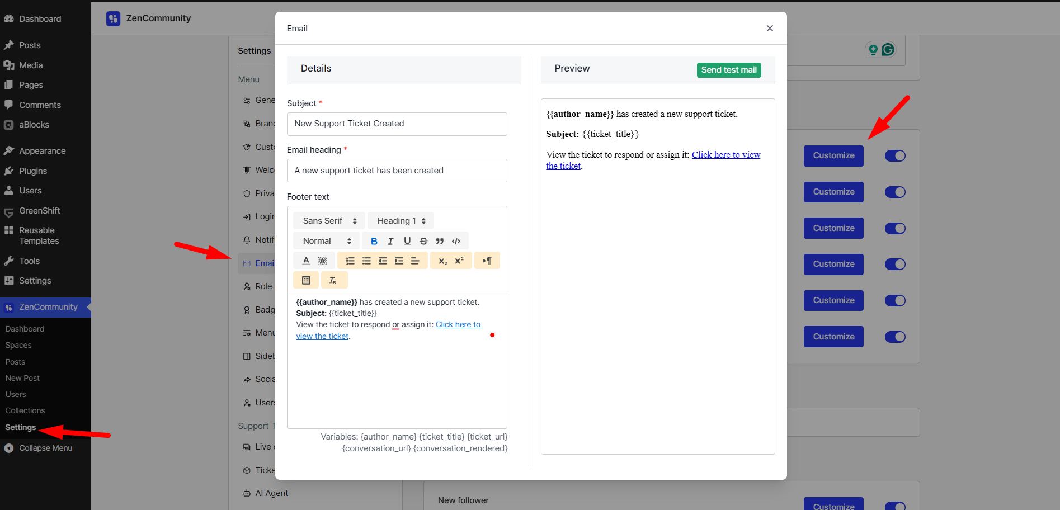Viewport: 1060px width, 510px height.
Task: Clear formatting from the footer text
Action: (x=333, y=280)
